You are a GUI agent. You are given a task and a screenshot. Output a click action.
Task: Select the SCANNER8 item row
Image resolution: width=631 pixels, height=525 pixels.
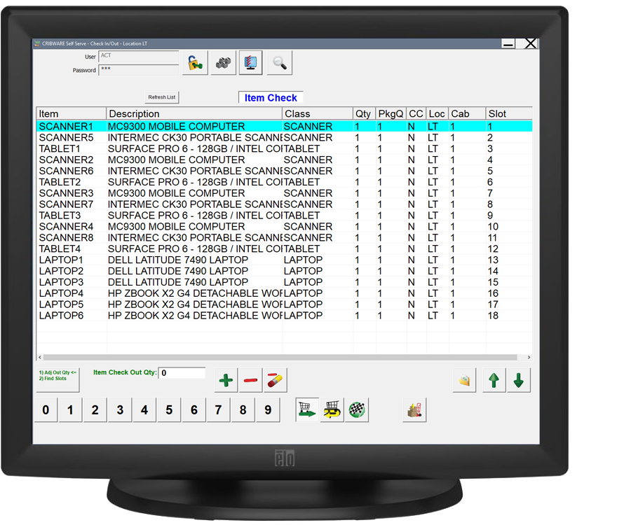[x=285, y=237]
